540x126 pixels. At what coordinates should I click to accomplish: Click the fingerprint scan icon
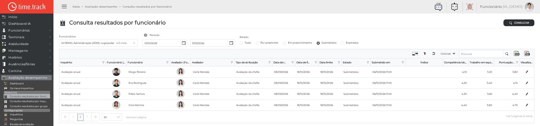pyautogui.click(x=469, y=7)
